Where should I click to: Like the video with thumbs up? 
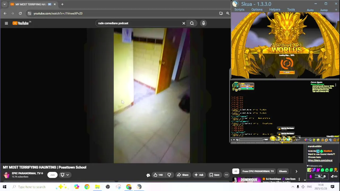pos(158,175)
